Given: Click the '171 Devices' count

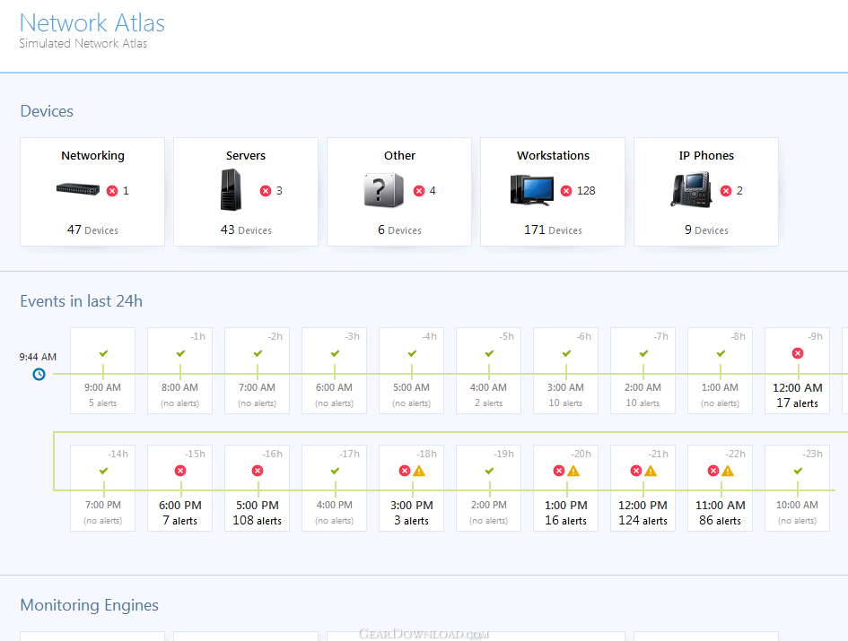Looking at the screenshot, I should 554,230.
